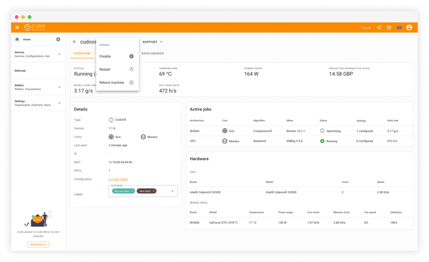Open the Cudo Miner logo home icon
This screenshot has width=429, height=262.
34,27
